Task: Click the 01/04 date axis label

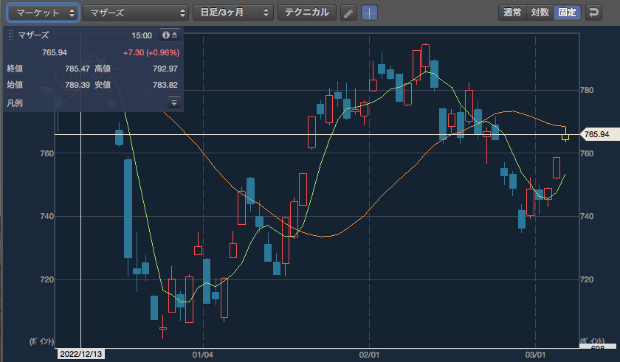Action: coord(203,355)
